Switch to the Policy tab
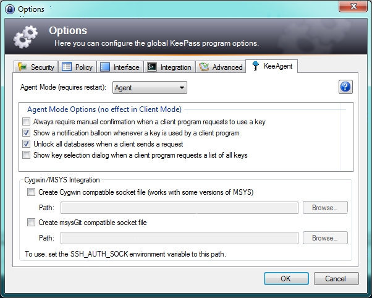 coord(77,67)
